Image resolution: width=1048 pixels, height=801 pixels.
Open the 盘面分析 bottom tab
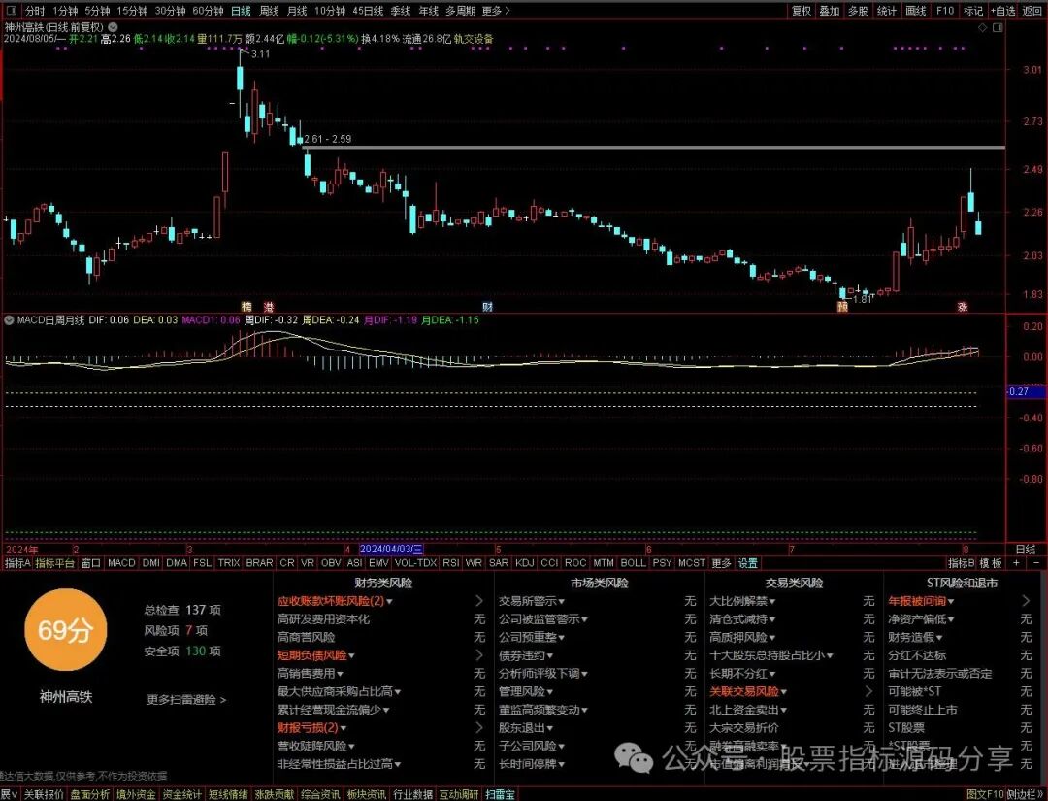[x=89, y=794]
